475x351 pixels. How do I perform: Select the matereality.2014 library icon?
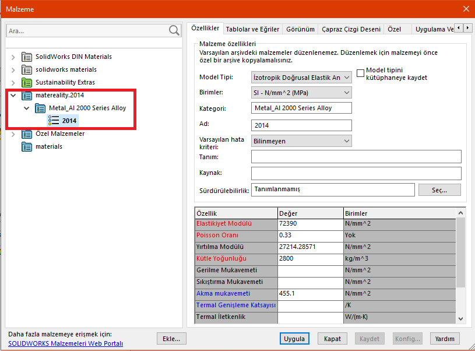pos(27,96)
